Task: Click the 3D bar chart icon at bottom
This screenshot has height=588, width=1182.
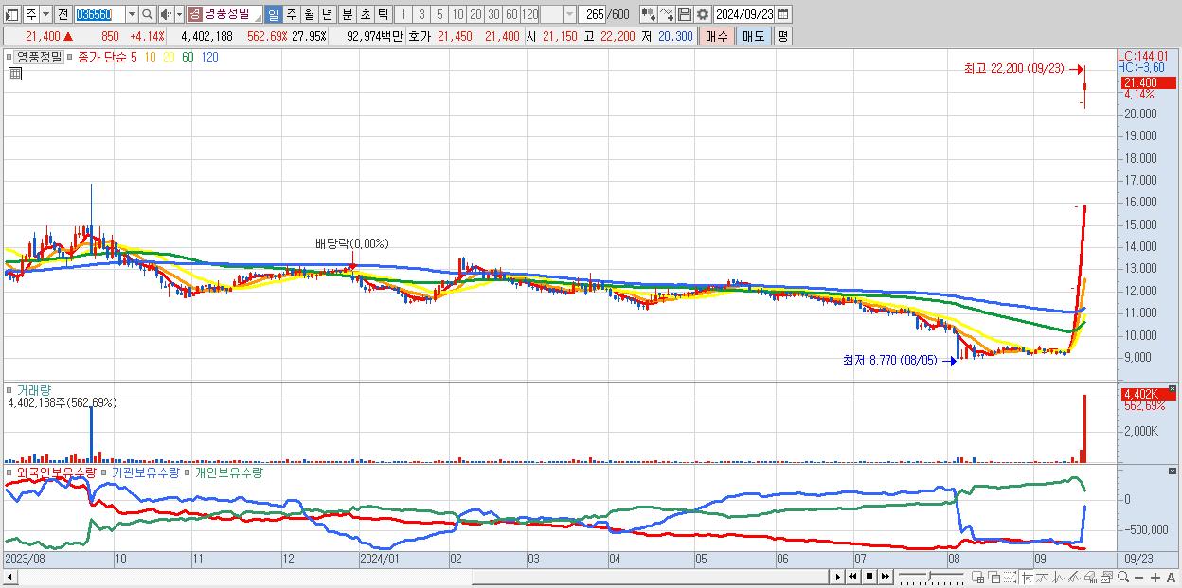Action: [x=1090, y=578]
